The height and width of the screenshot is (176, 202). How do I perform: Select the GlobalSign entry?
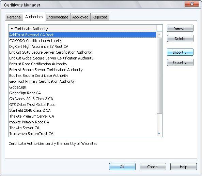pyautogui.click(x=82, y=87)
